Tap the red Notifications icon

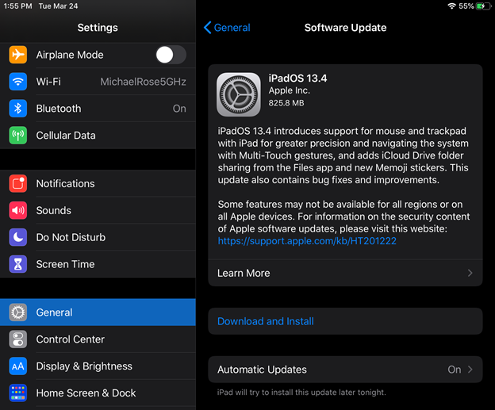pyautogui.click(x=18, y=183)
